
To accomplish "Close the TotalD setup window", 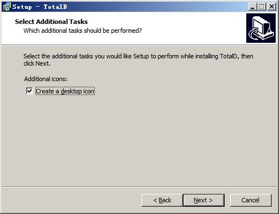I will [x=272, y=7].
